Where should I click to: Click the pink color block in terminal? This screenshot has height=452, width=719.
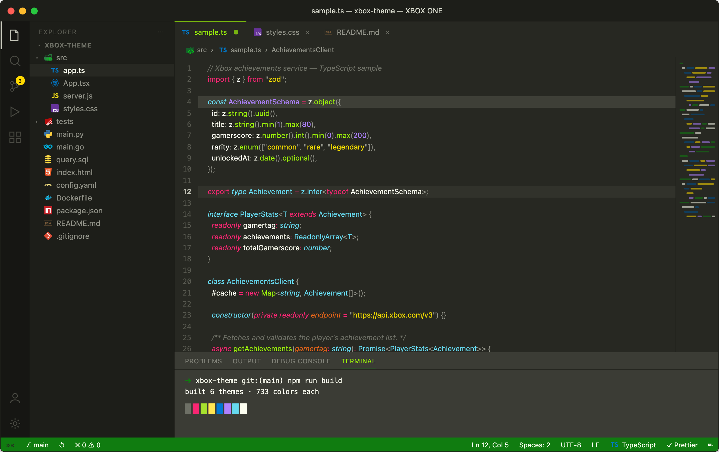click(x=196, y=409)
